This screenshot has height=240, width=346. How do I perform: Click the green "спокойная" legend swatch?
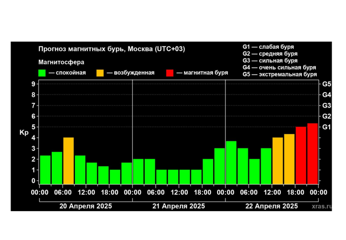pos(42,72)
